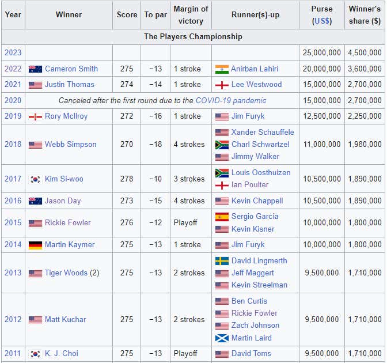Follow the Jason Day link

coord(63,201)
